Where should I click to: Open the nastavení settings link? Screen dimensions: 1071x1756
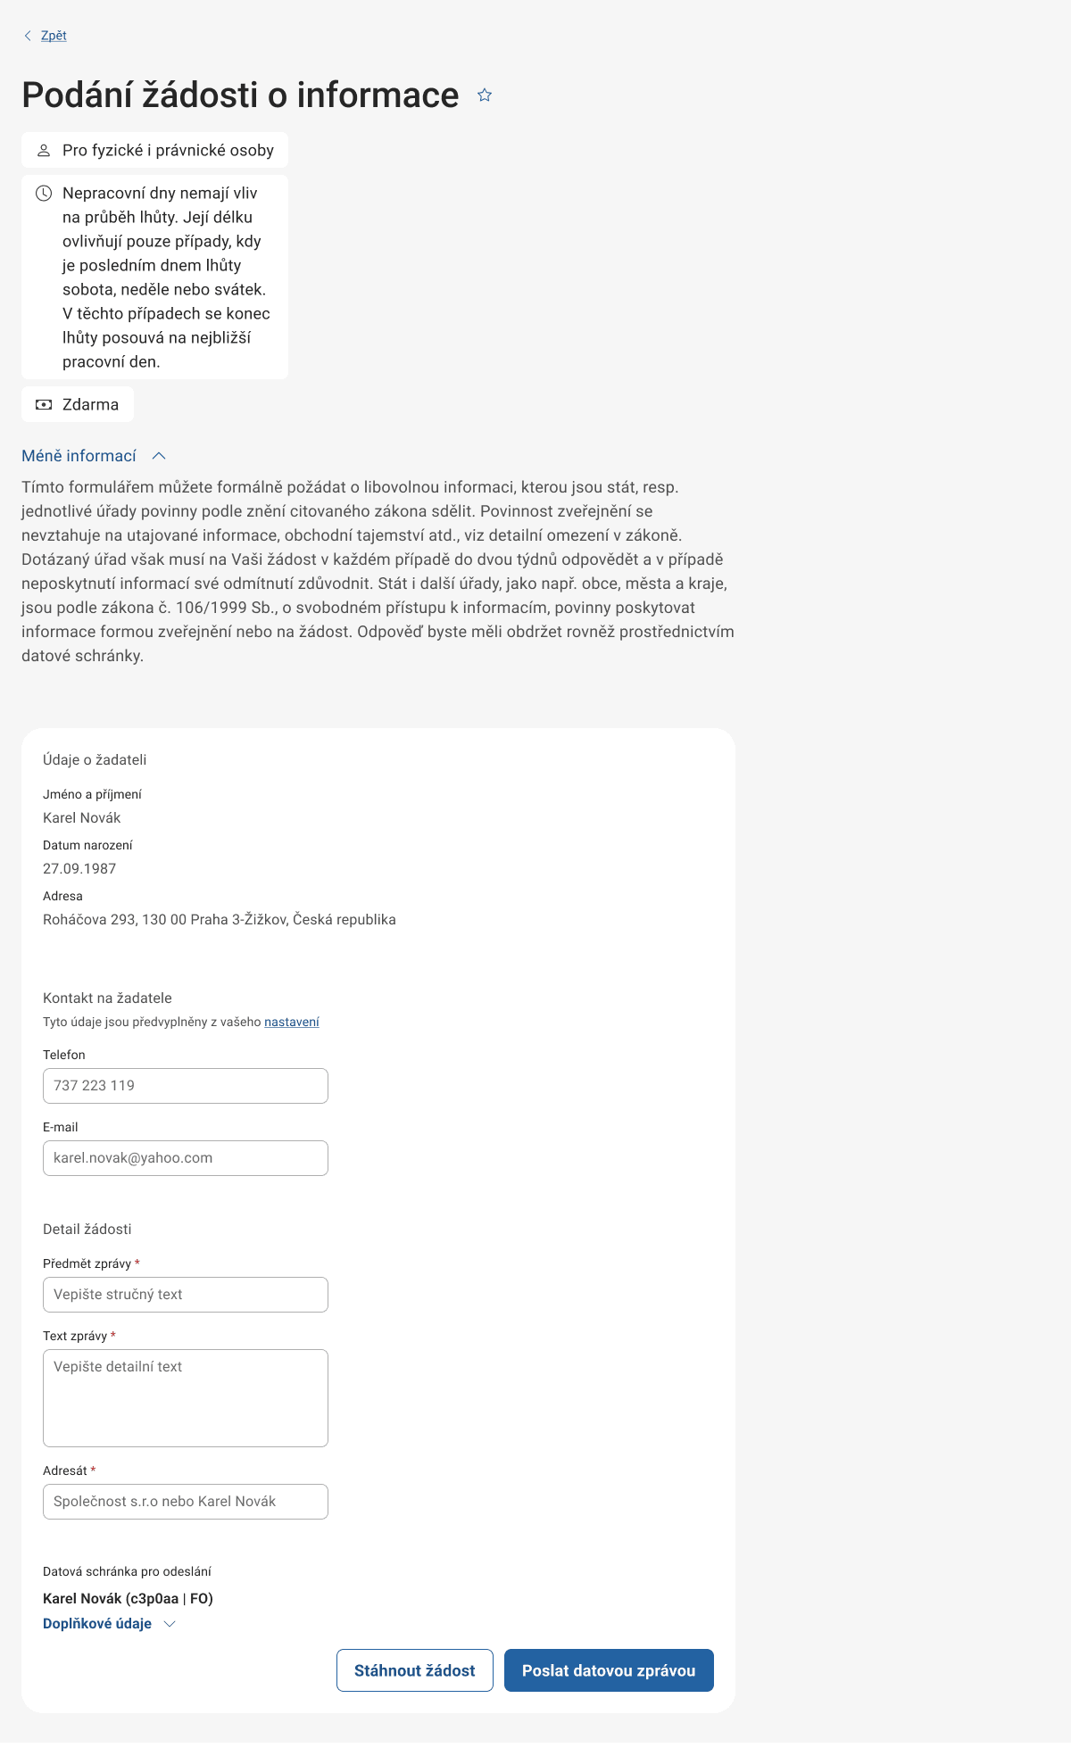pyautogui.click(x=291, y=1023)
